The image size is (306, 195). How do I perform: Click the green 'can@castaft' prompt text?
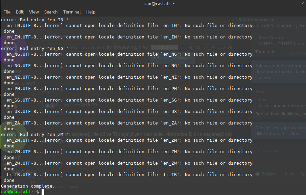15,192
